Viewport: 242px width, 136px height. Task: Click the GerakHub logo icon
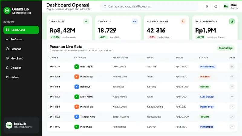click(x=7, y=11)
